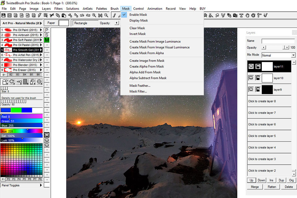Hide layer9 using its eye icon

point(251,89)
